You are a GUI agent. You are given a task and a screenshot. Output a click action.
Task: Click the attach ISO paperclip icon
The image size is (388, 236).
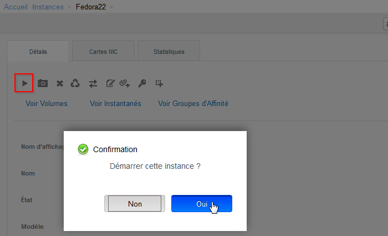pyautogui.click(x=125, y=83)
